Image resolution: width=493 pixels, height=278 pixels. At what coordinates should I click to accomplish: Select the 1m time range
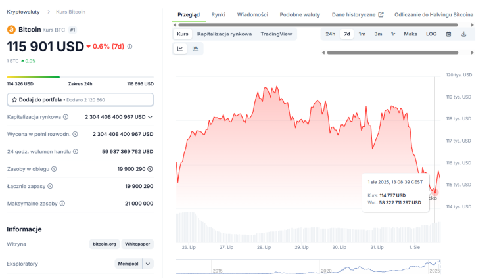pos(362,34)
